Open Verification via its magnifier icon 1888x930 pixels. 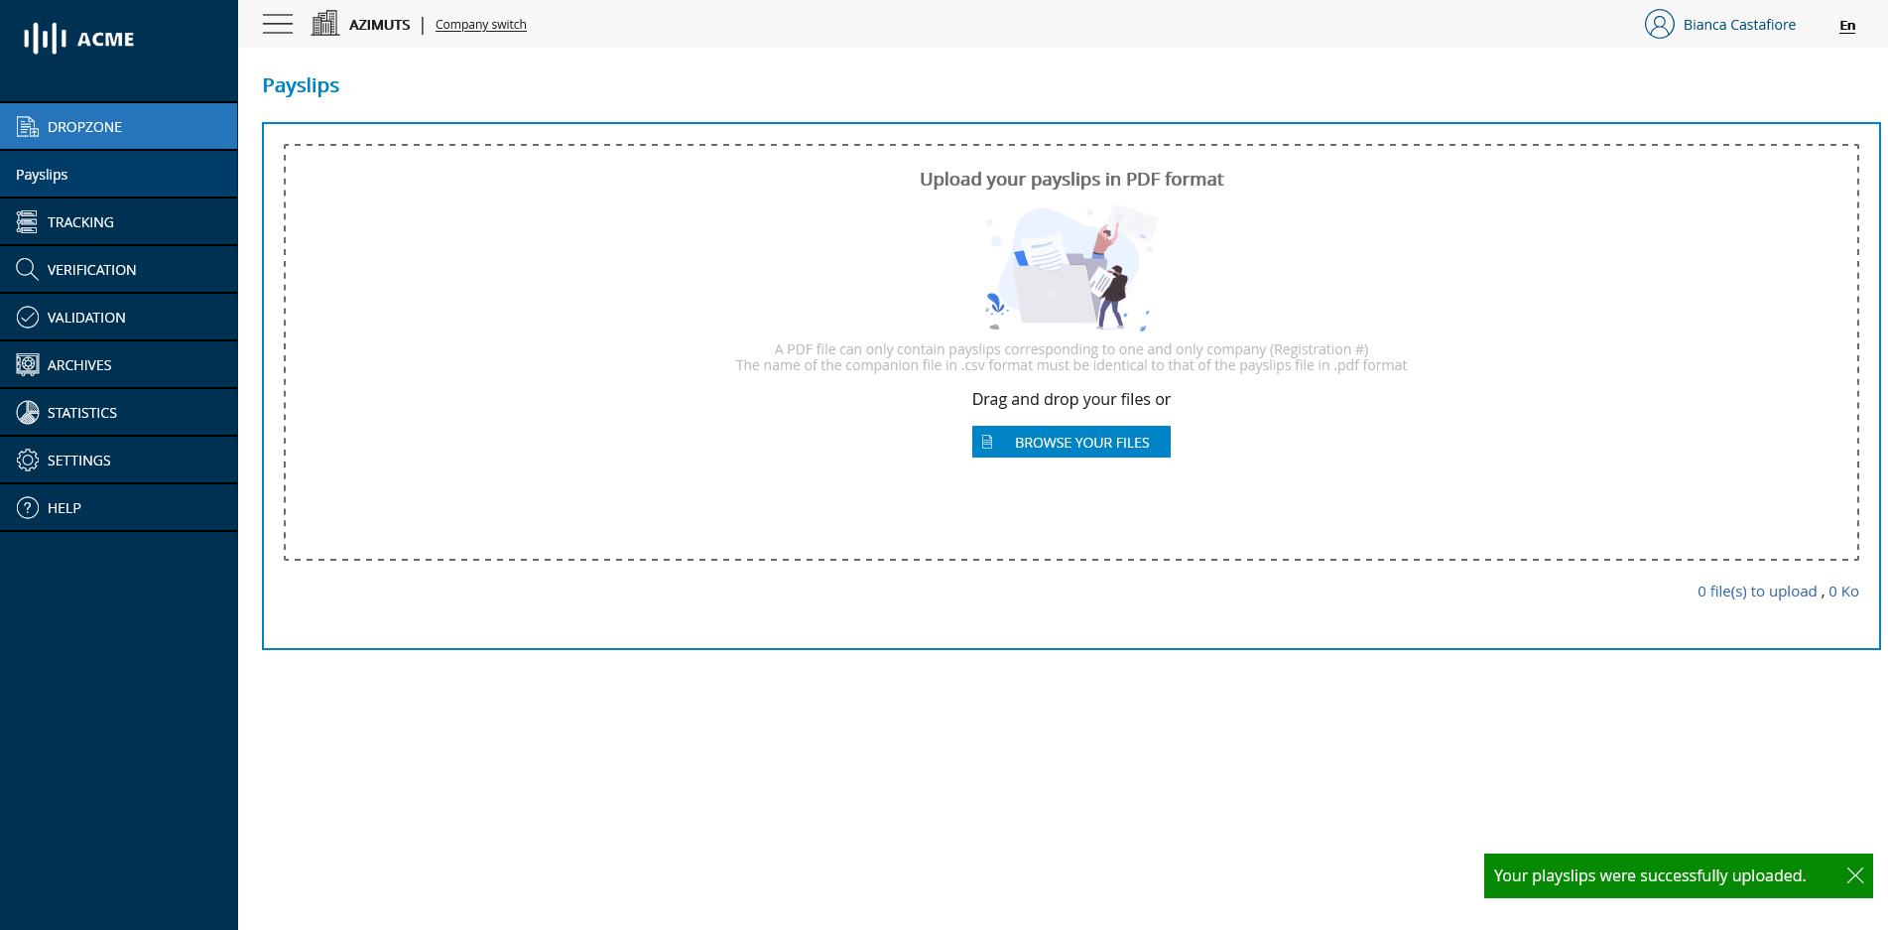pyautogui.click(x=27, y=269)
